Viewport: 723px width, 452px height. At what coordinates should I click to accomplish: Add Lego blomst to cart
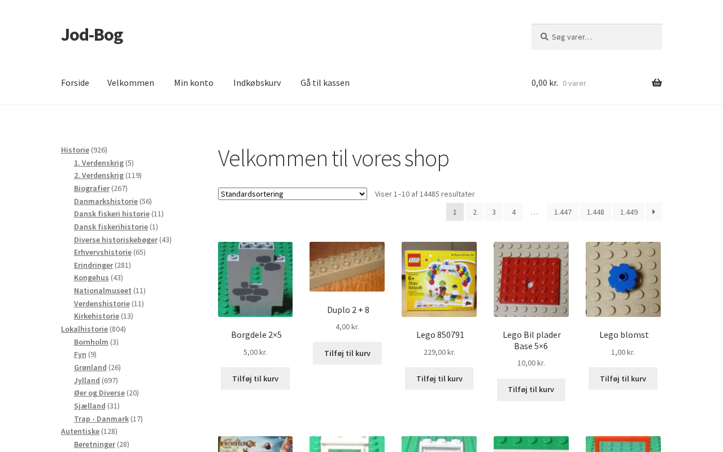[x=622, y=379]
